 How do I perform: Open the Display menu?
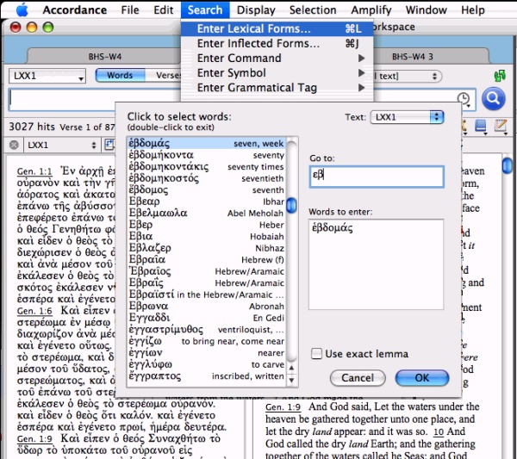click(256, 9)
